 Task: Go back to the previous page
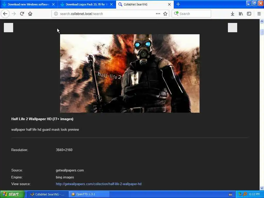coord(5,14)
